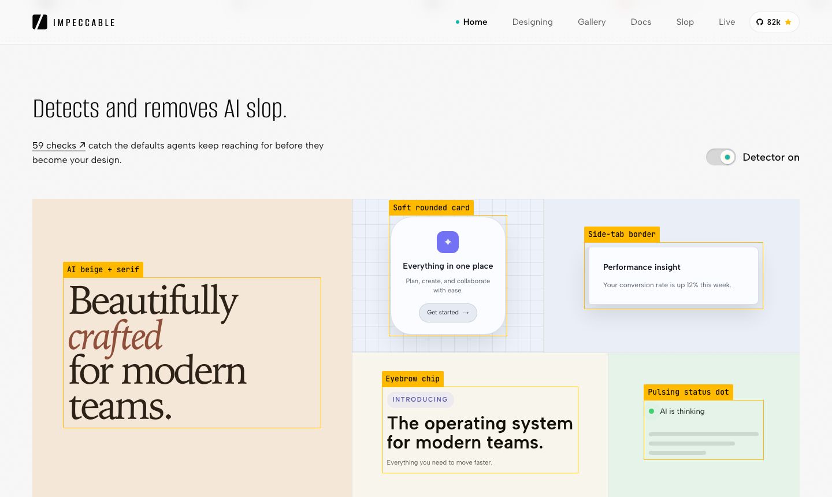This screenshot has height=497, width=832.
Task: Click the purple sparkle icon in the card
Action: (x=448, y=242)
